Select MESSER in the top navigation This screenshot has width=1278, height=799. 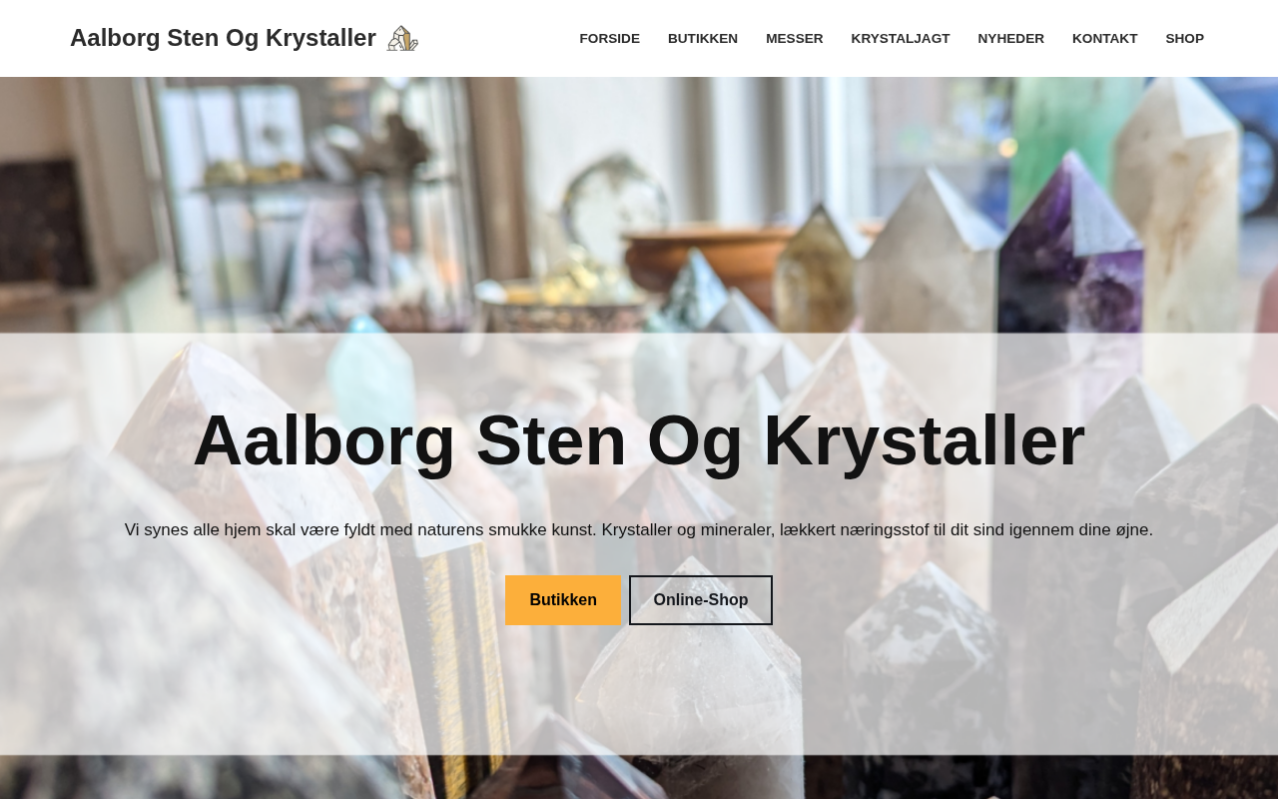click(x=795, y=39)
